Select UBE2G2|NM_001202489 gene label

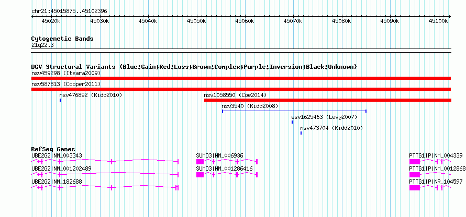pyautogui.click(x=61, y=168)
